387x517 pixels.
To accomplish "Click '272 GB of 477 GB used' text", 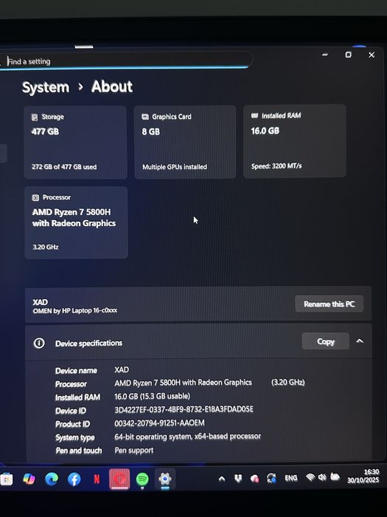I will tap(64, 167).
